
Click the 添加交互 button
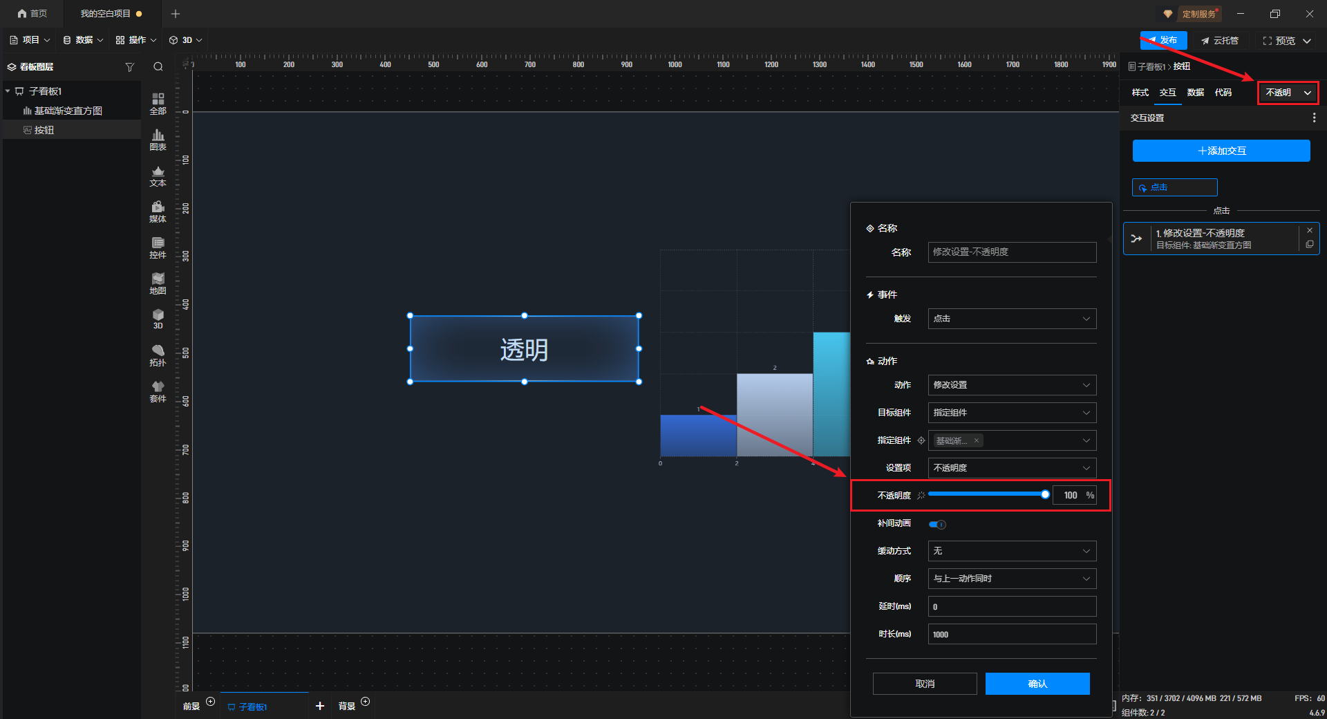(x=1221, y=151)
